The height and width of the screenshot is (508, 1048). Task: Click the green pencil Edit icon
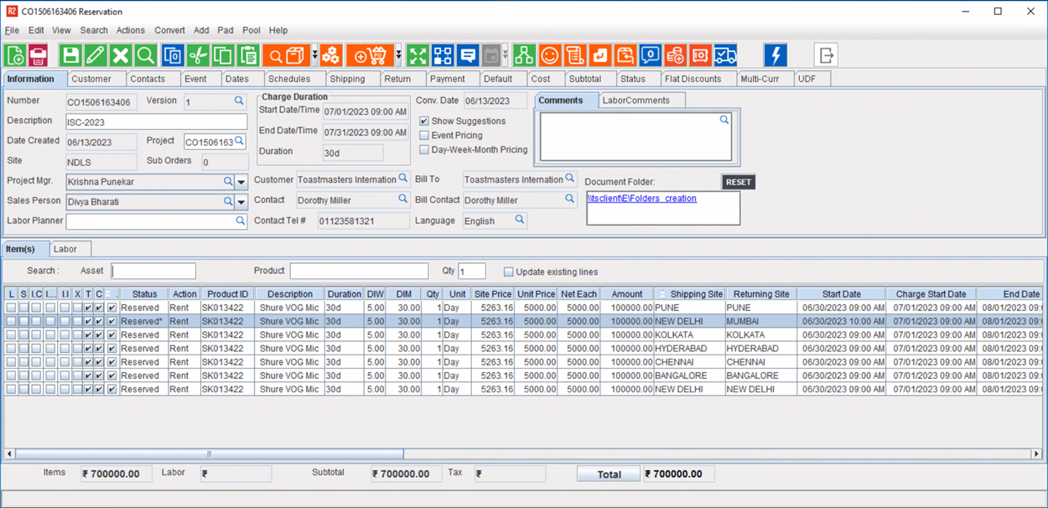[96, 55]
